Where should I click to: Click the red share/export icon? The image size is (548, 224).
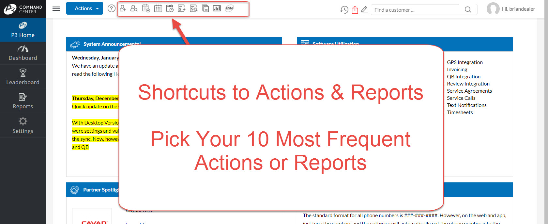coord(355,10)
